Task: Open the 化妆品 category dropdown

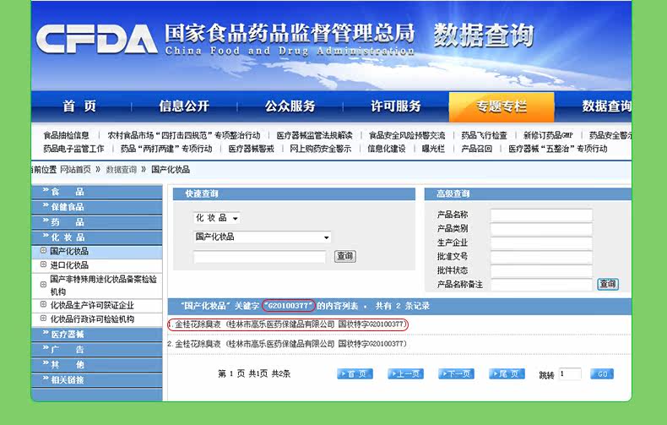Action: click(x=217, y=218)
